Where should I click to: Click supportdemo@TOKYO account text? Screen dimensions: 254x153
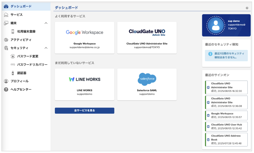(x=147, y=47)
